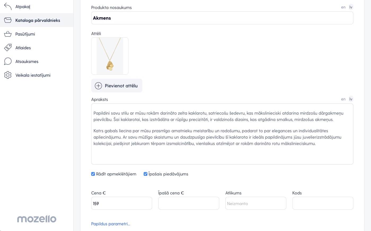Click the back arrow icon beside Atpakaļ
The image size is (371, 231).
[x=8, y=7]
